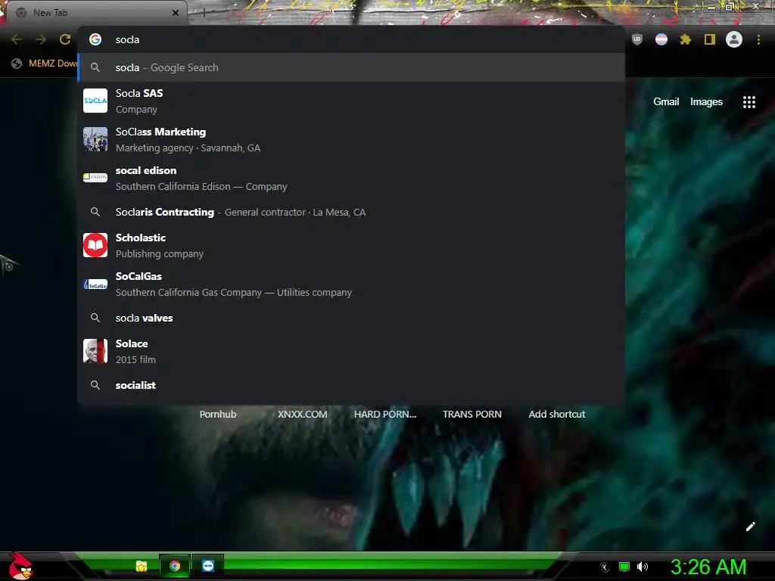This screenshot has height=581, width=775.
Task: Click the green monitor network tray icon
Action: pos(624,567)
